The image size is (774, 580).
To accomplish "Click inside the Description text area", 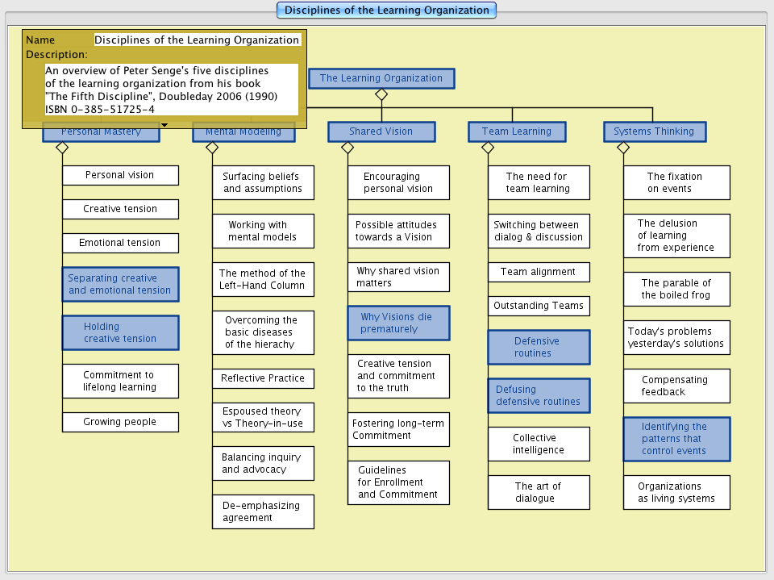I will point(171,90).
